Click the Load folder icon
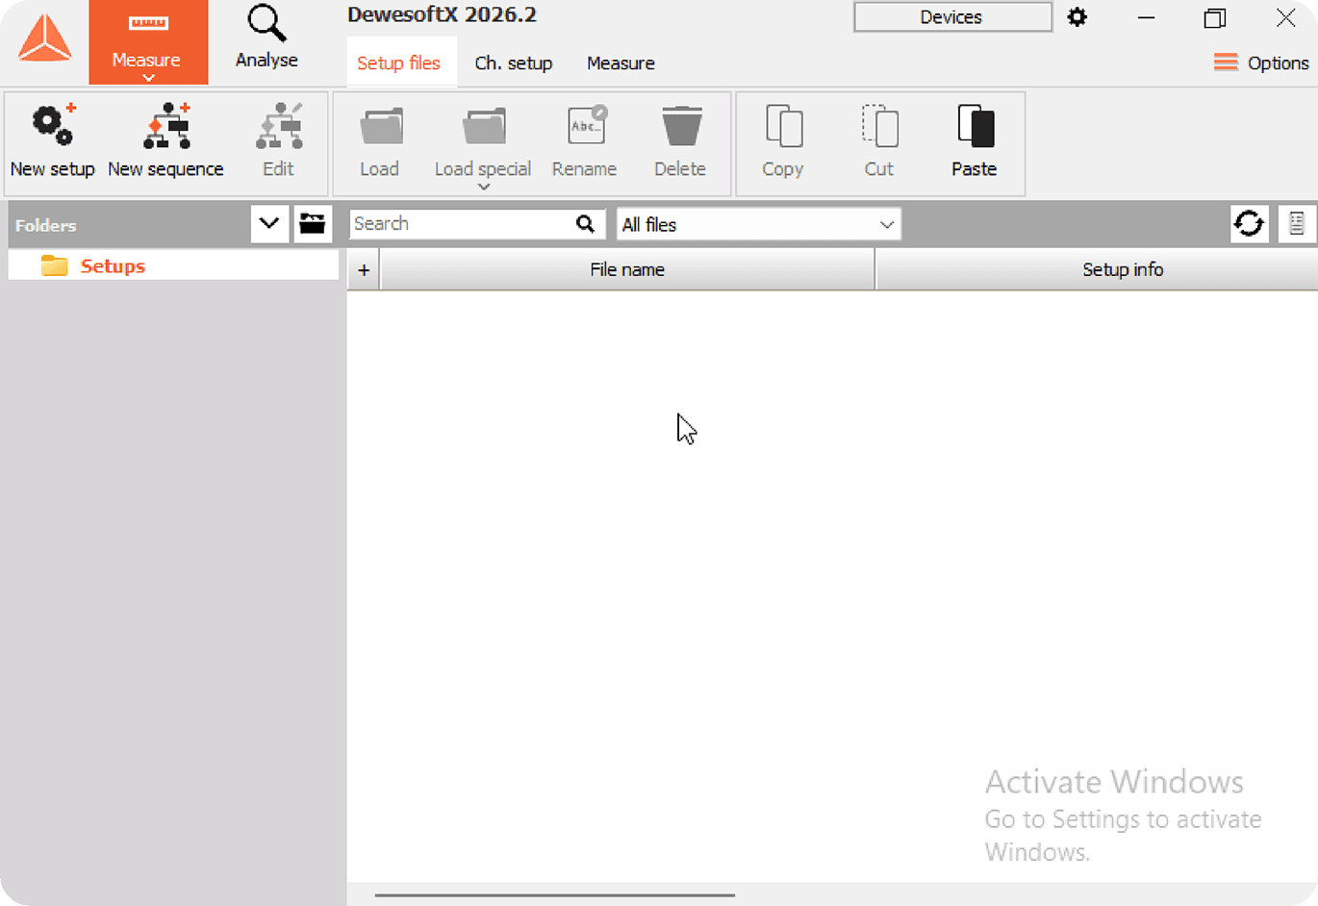 pos(381,127)
